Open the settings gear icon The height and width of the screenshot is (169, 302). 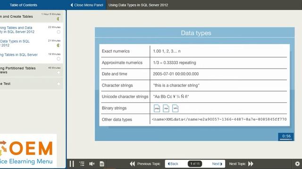(297, 164)
